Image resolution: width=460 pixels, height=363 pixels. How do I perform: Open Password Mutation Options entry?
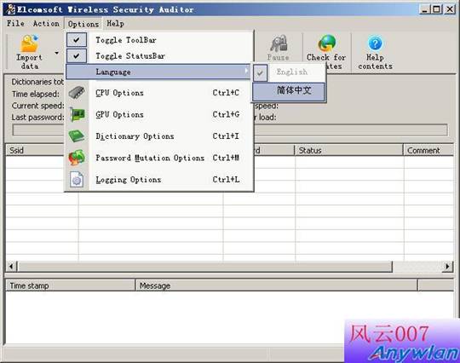click(158, 158)
